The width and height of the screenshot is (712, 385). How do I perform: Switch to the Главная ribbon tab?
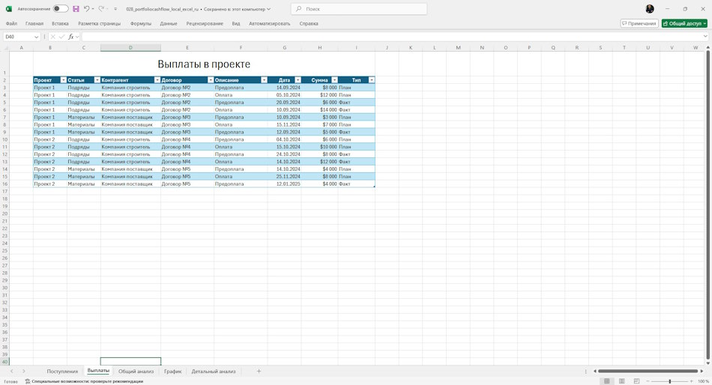(34, 24)
